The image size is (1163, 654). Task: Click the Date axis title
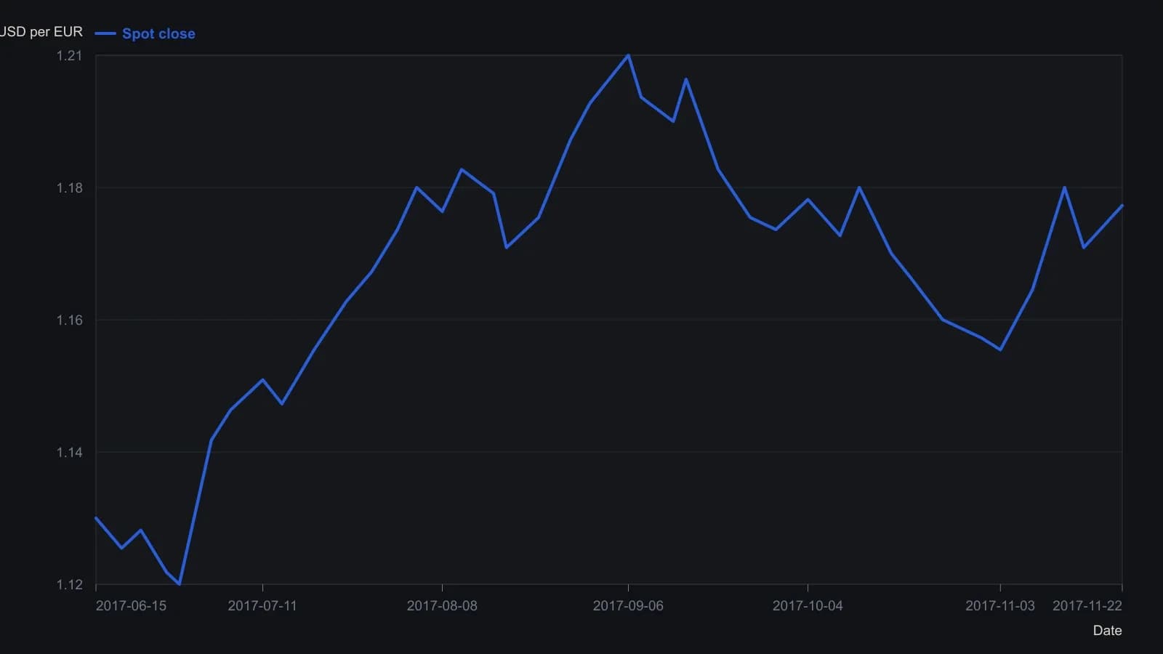(1107, 631)
